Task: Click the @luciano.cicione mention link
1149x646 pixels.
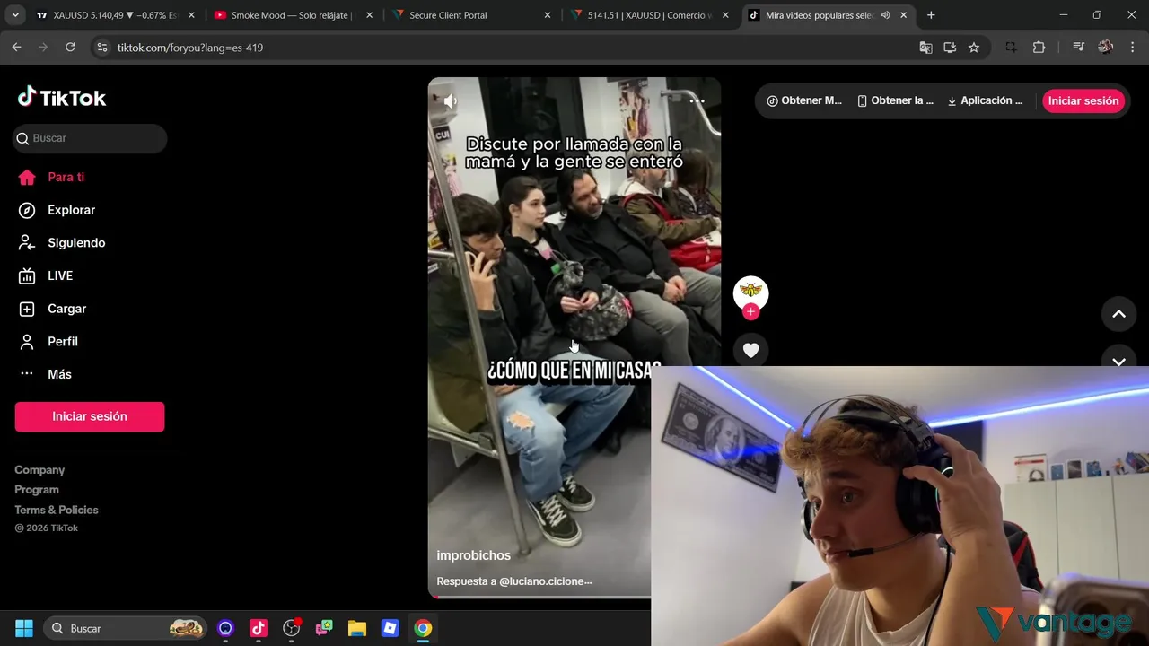Action: pos(546,581)
